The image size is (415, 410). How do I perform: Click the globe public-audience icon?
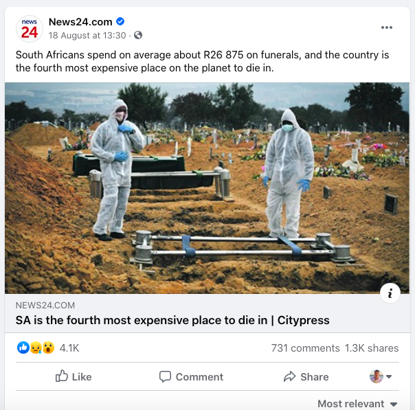[138, 35]
